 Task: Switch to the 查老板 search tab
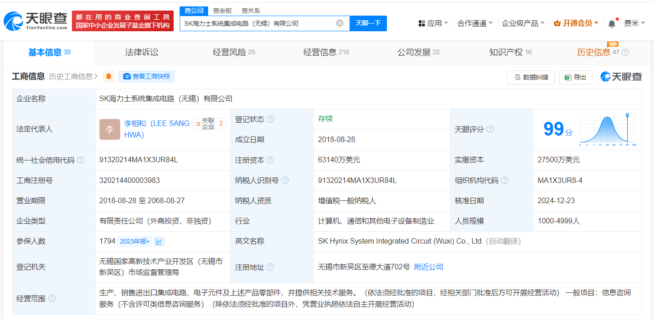(x=222, y=11)
